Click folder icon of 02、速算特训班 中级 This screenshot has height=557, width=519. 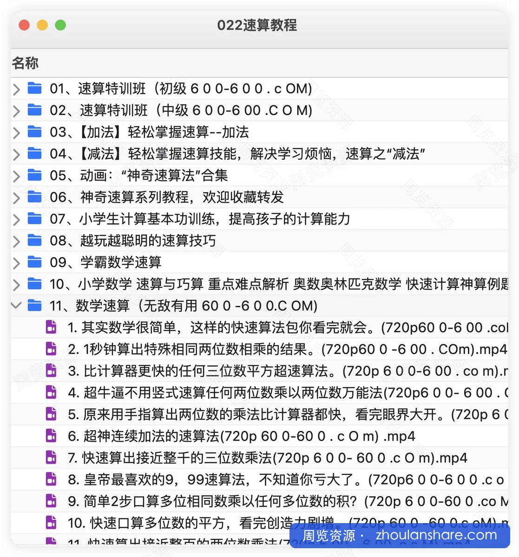pyautogui.click(x=35, y=110)
